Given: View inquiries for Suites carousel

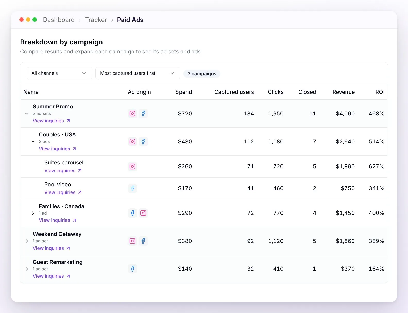Looking at the screenshot, I should click(63, 171).
